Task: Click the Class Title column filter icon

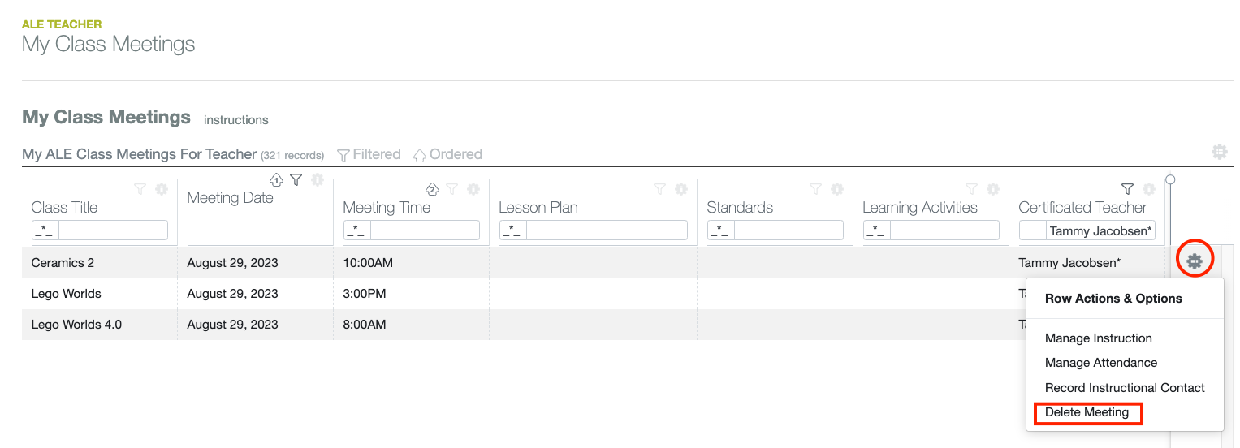Action: [x=140, y=189]
